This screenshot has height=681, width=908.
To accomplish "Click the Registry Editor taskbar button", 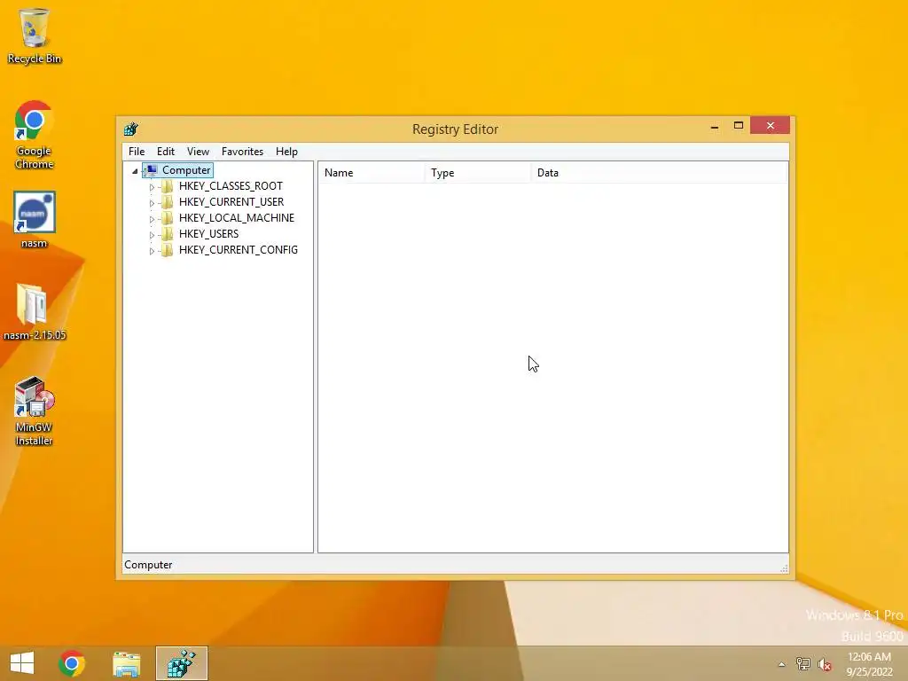I will [181, 663].
